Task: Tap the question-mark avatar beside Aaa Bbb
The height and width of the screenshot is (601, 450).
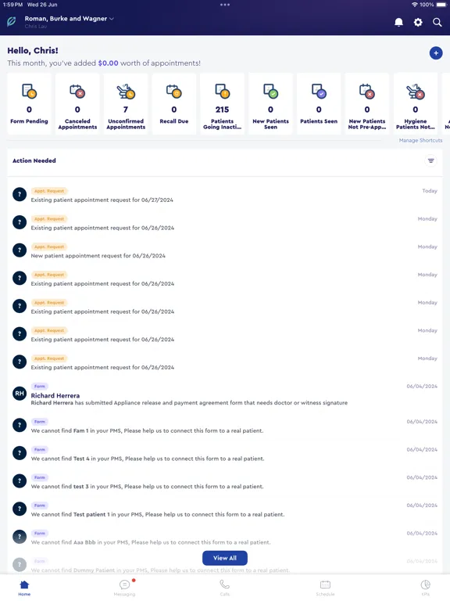Action: tap(20, 537)
